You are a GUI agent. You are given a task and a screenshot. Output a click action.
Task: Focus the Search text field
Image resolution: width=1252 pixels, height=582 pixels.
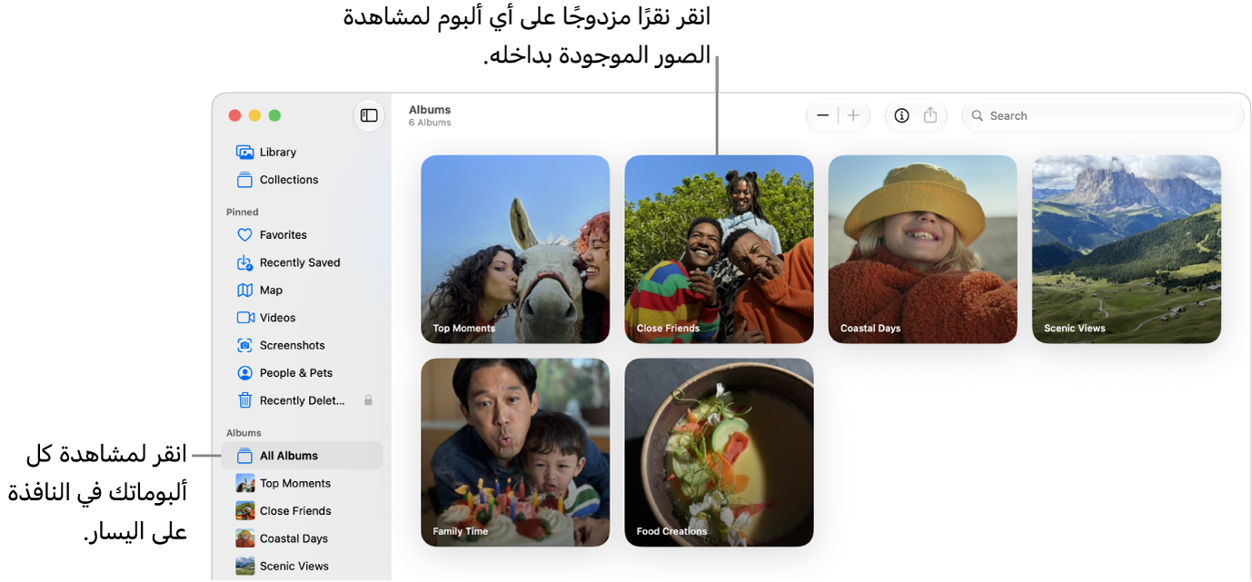coord(1102,116)
